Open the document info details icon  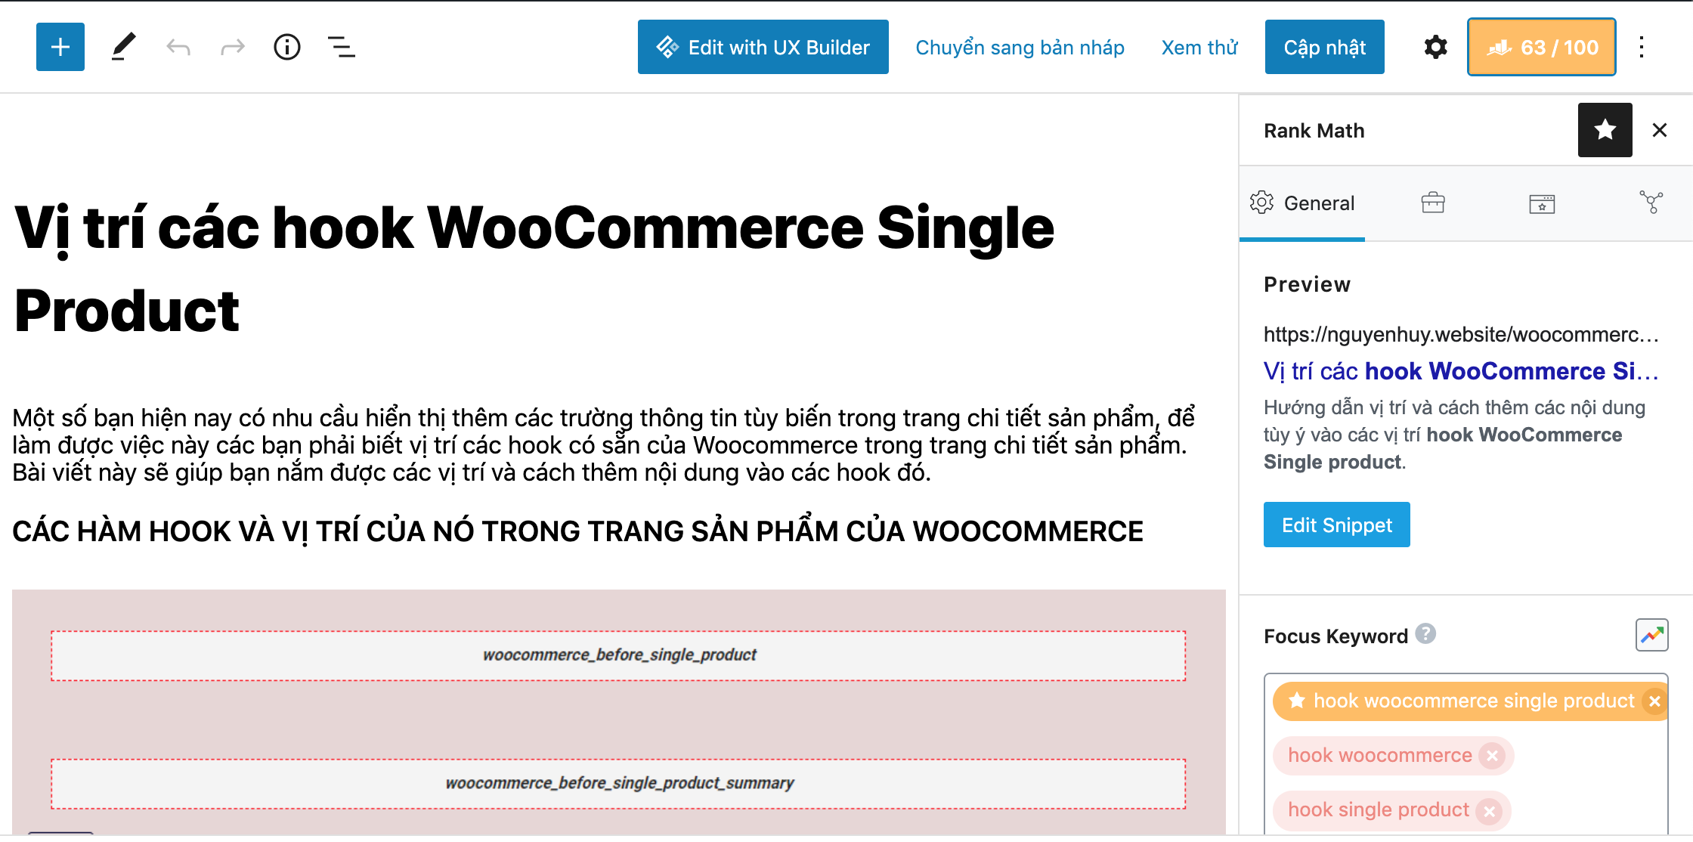287,47
